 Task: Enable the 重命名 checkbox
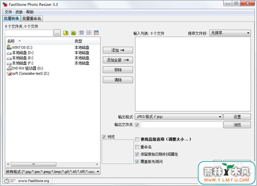[x=137, y=147]
